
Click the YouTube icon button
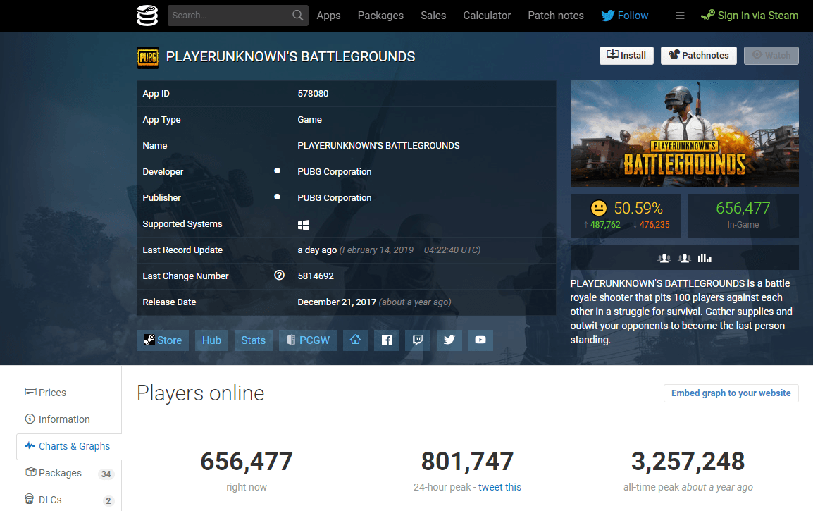coord(480,340)
